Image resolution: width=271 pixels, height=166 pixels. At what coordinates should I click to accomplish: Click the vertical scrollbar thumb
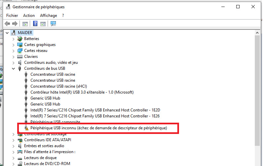257,91
